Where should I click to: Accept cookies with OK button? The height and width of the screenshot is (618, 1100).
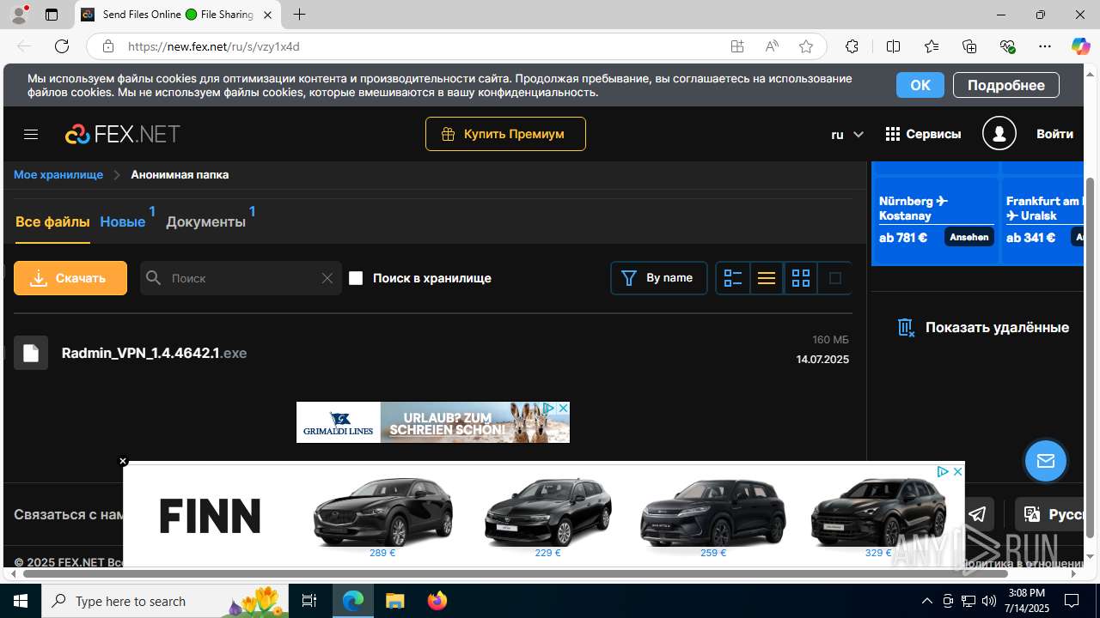coord(920,85)
